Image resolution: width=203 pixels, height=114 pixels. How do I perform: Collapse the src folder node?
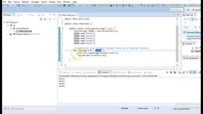click(x=8, y=25)
